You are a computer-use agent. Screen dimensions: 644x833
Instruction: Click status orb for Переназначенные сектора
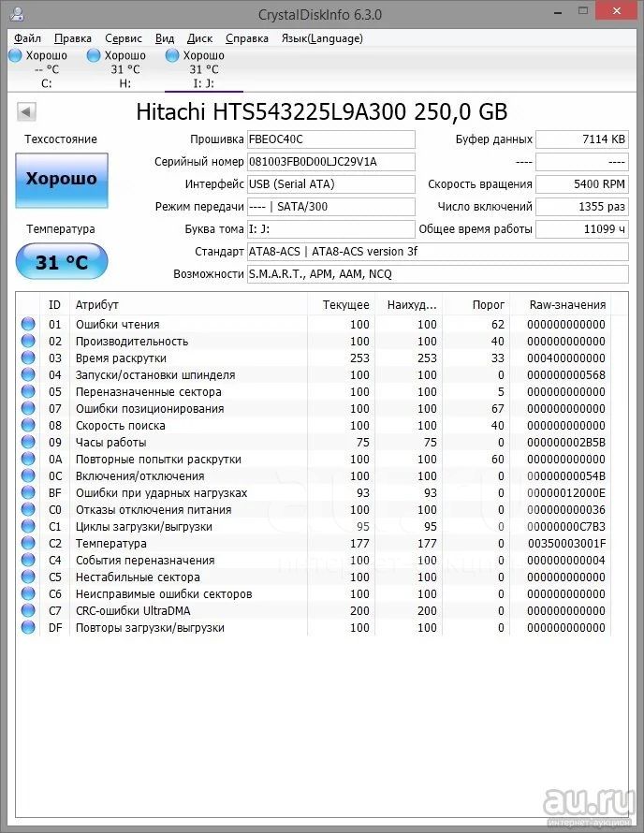click(x=28, y=391)
